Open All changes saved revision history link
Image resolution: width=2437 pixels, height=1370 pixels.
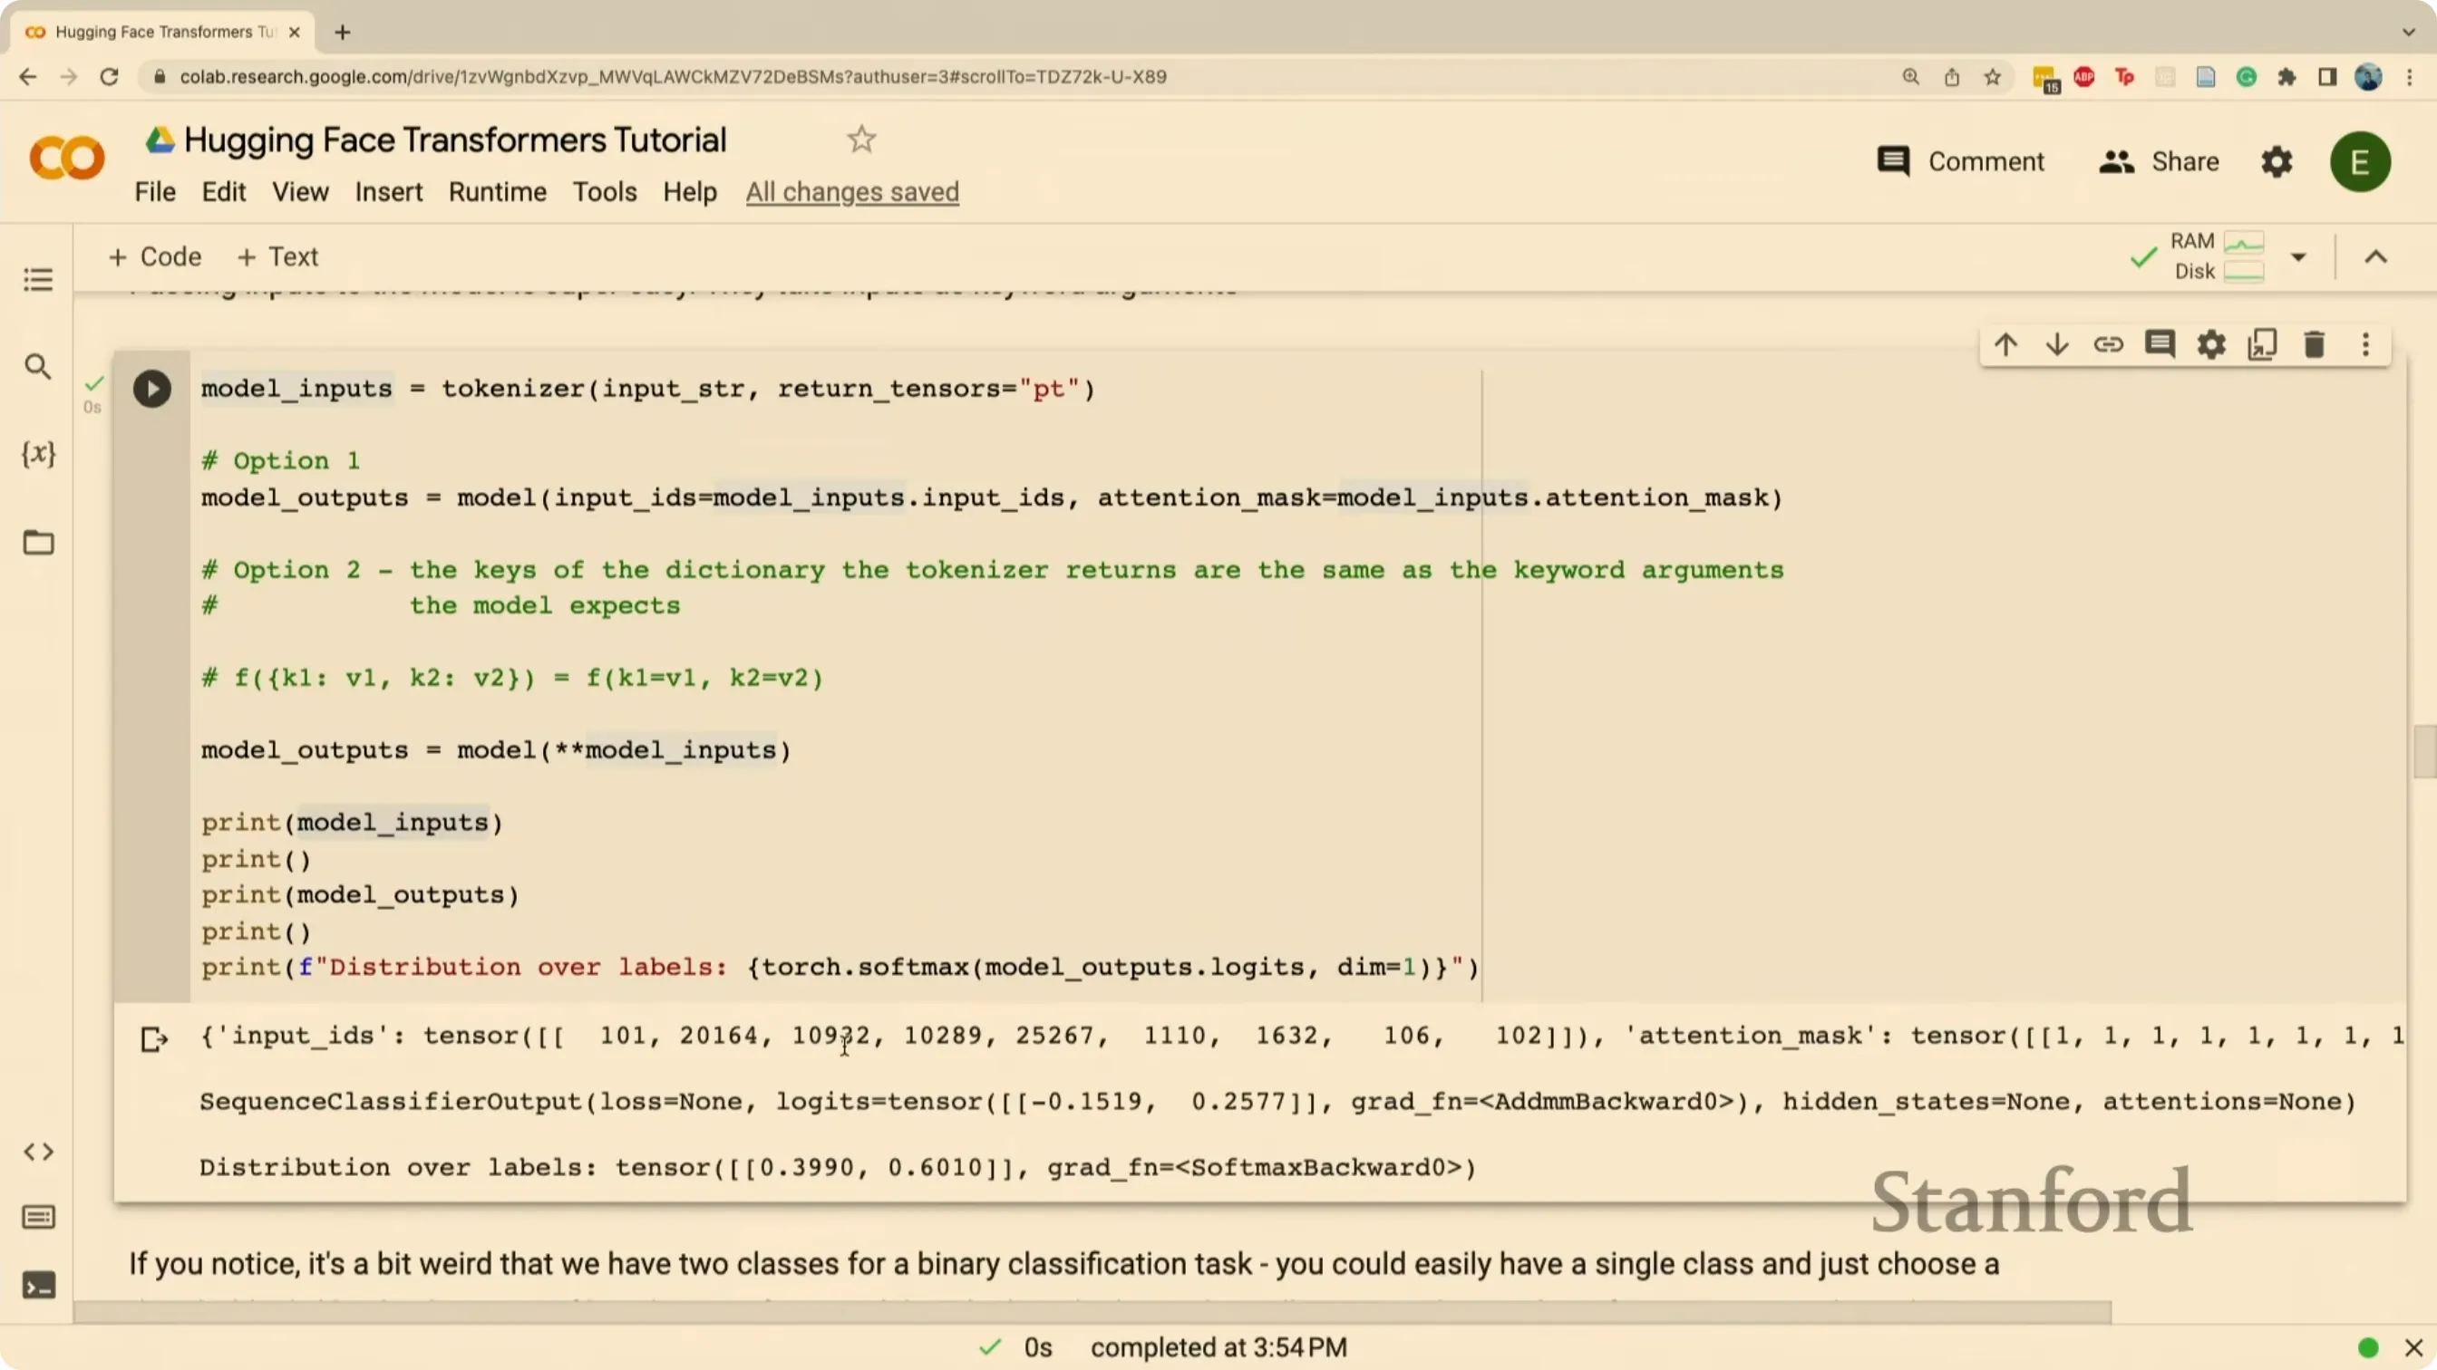(852, 192)
